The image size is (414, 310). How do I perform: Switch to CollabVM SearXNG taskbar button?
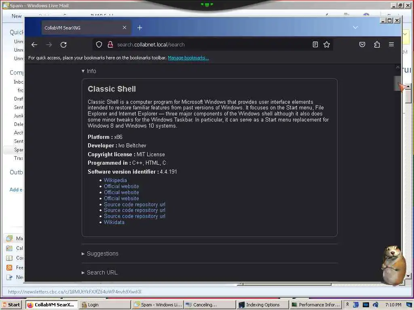(x=52, y=305)
